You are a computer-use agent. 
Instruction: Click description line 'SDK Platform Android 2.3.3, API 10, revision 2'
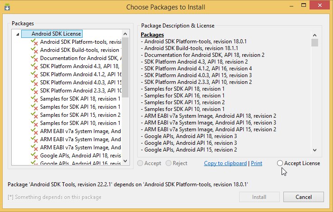pyautogui.click(x=196, y=82)
